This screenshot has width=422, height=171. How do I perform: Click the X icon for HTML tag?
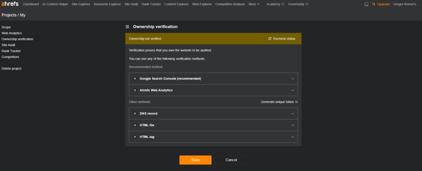coord(135,137)
